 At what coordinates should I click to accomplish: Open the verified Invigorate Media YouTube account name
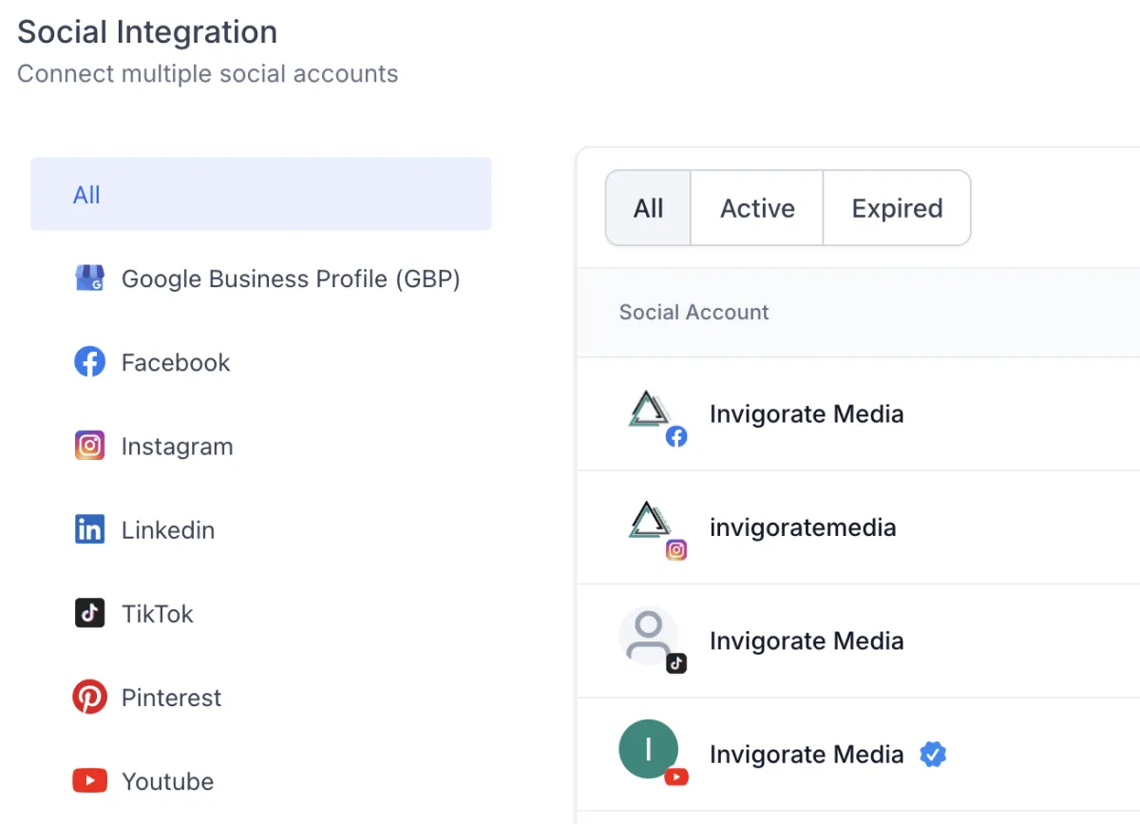(x=807, y=755)
